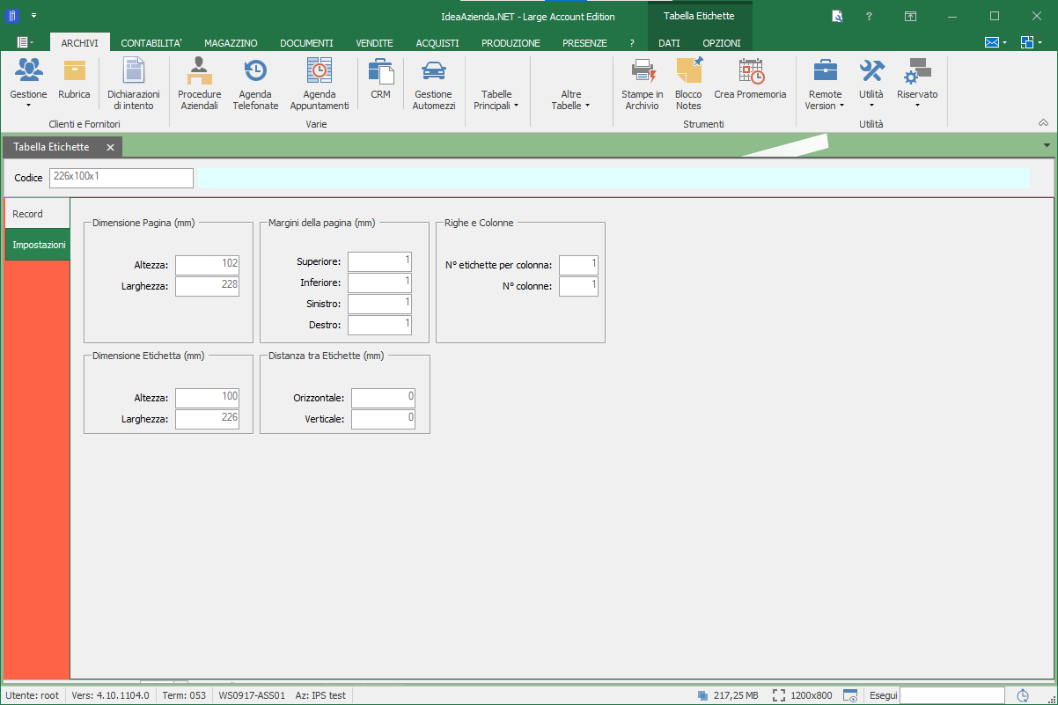Click the document icon in title bar
The image size is (1058, 705).
tap(837, 16)
